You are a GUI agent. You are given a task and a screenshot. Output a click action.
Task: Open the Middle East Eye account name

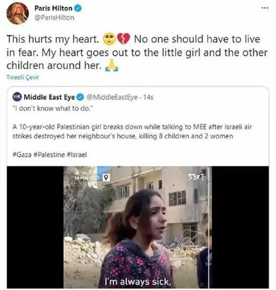(x=49, y=97)
